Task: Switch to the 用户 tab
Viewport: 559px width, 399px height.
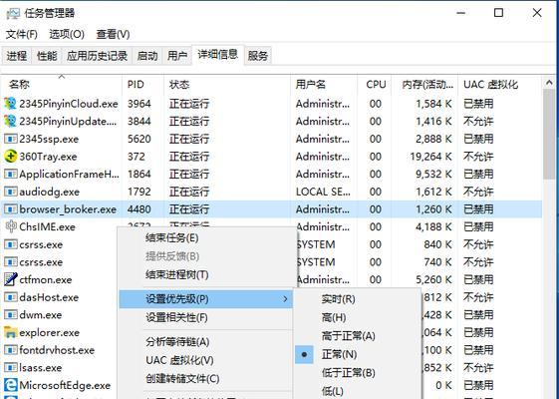Action: (177, 56)
